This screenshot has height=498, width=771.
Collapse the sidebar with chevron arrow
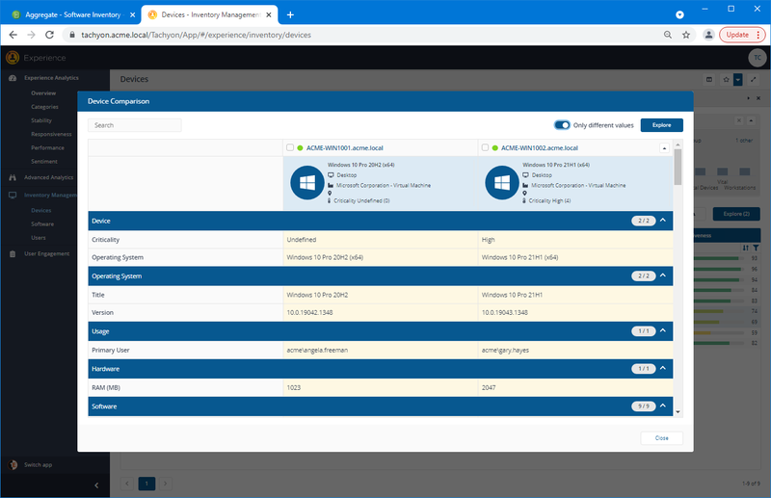click(x=96, y=485)
